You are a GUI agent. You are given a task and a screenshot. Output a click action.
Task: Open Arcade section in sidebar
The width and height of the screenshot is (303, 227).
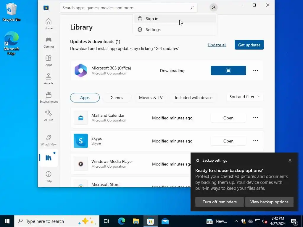click(49, 79)
